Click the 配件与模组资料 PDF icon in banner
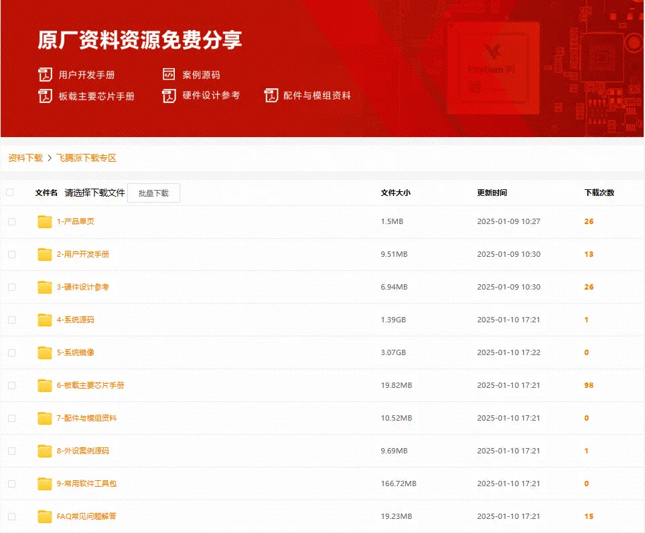Viewport: 645px width, 533px height. pos(271,95)
